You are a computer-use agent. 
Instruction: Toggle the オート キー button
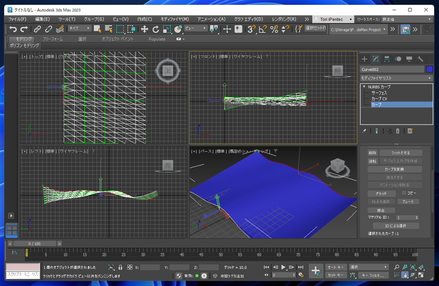point(336,267)
